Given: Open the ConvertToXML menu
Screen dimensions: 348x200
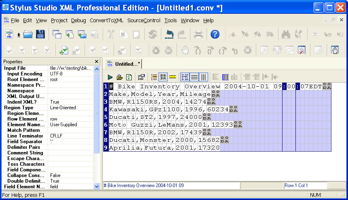Looking at the screenshot, I should (x=106, y=20).
